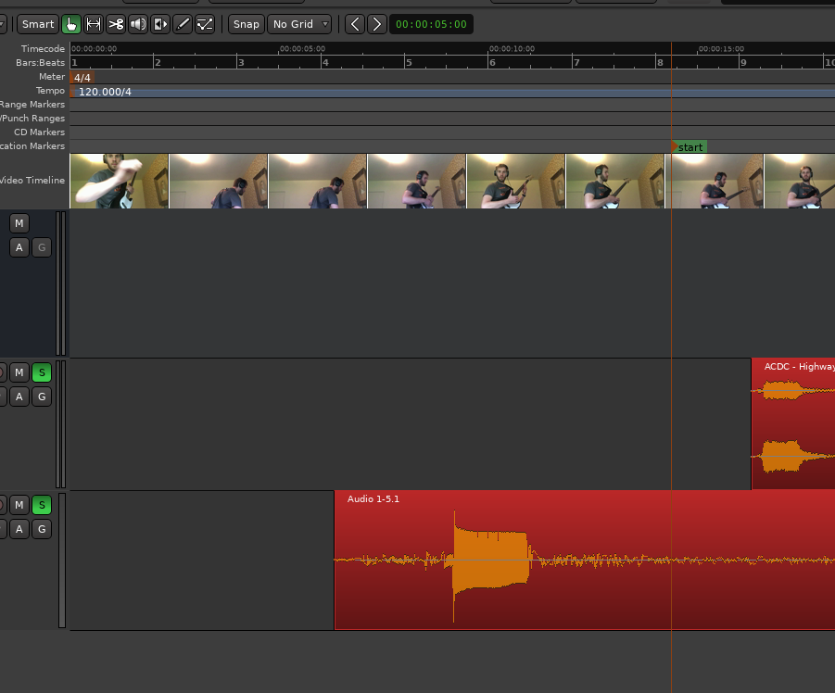Select the Draw pencil tool
This screenshot has width=835, height=693.
click(x=183, y=24)
